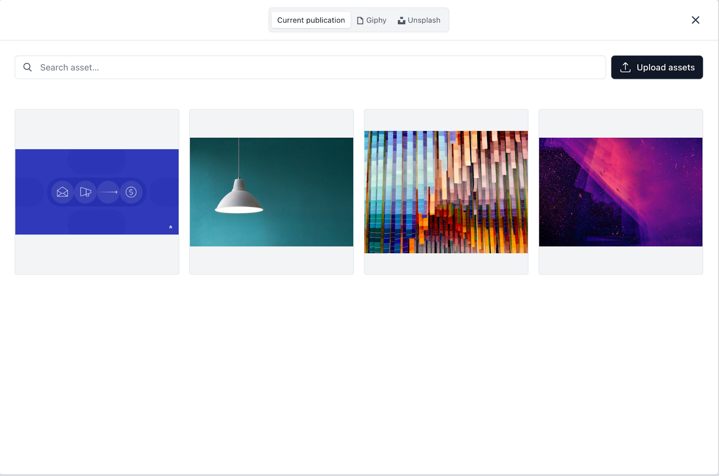The image size is (719, 476).
Task: Click the small logo in blue image corner
Action: [x=171, y=227]
